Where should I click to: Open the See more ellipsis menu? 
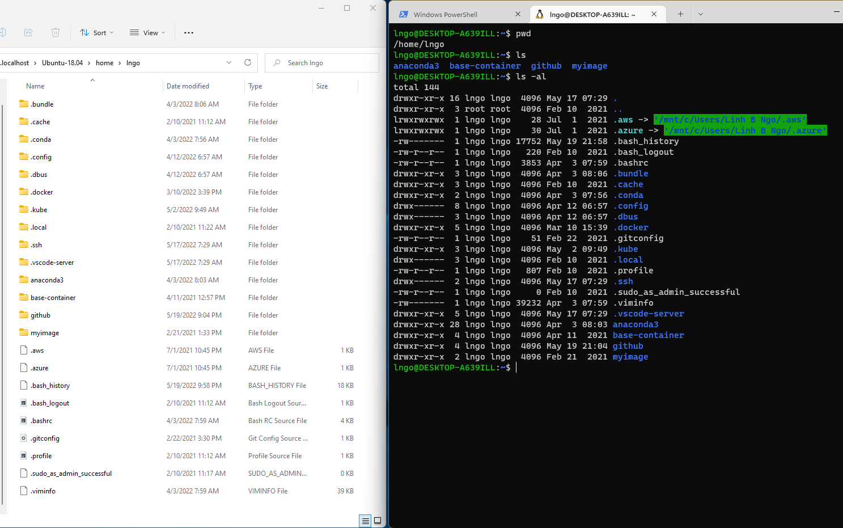pyautogui.click(x=188, y=32)
